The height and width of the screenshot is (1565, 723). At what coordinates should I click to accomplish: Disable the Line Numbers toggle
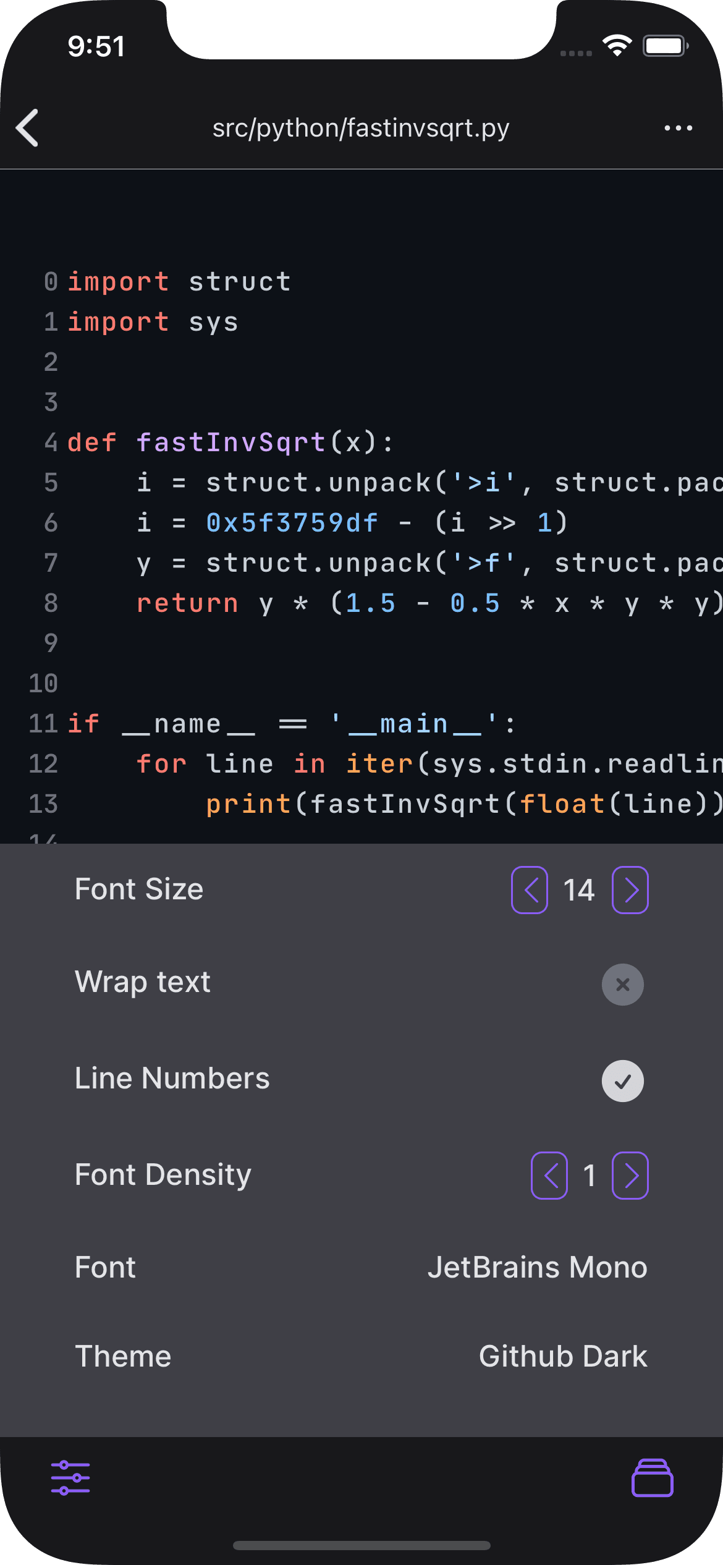(x=622, y=1081)
